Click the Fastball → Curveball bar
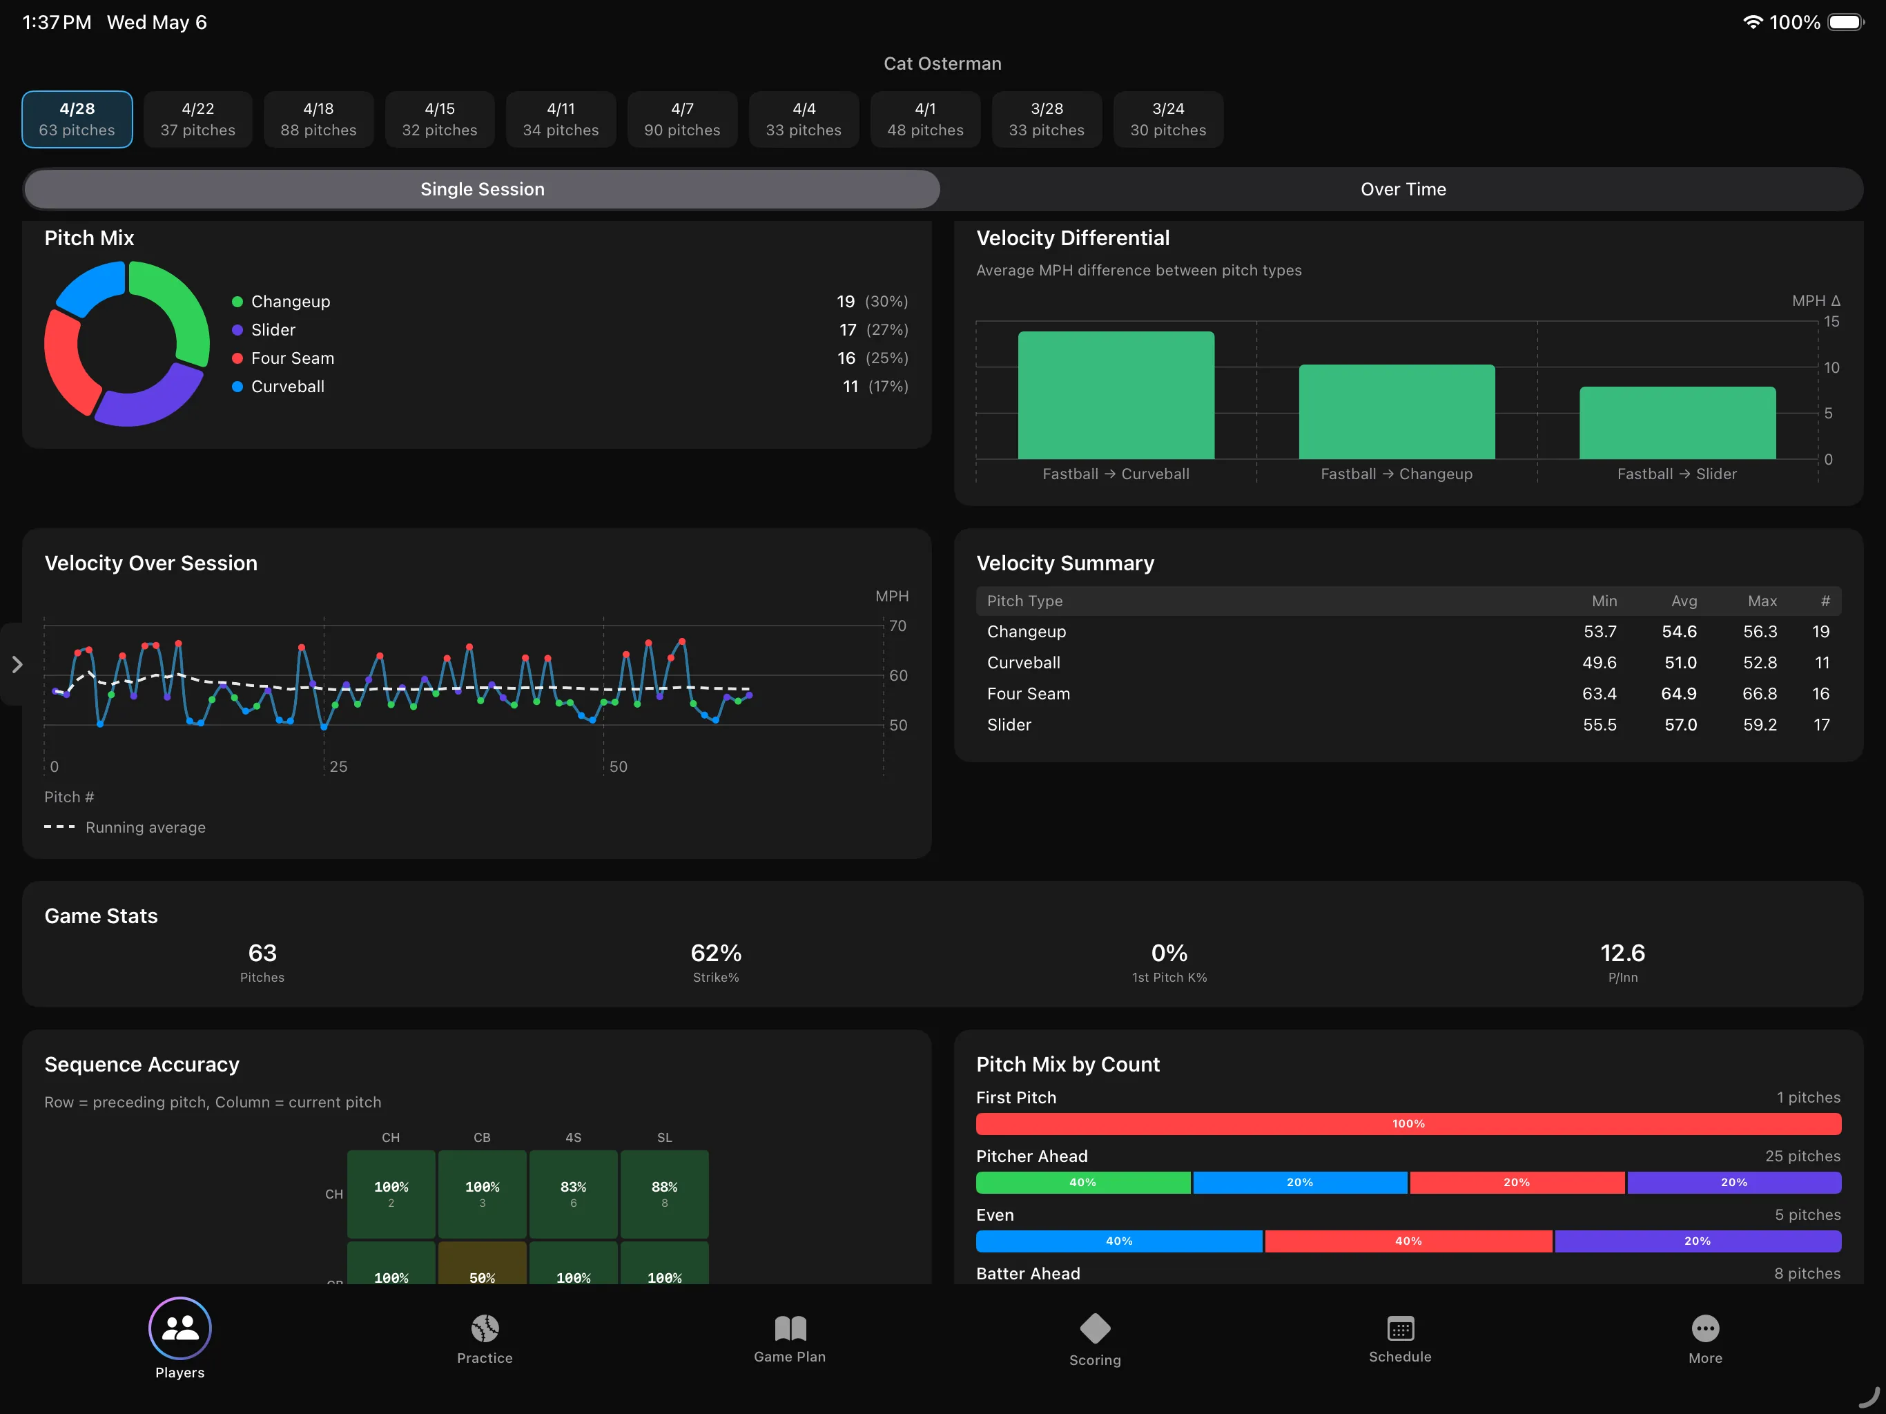Image resolution: width=1886 pixels, height=1414 pixels. (1116, 395)
